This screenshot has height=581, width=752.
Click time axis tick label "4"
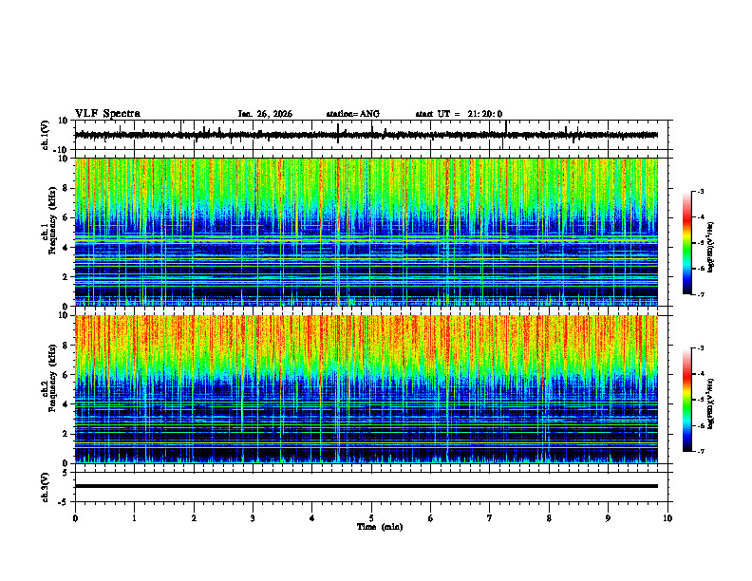(312, 518)
